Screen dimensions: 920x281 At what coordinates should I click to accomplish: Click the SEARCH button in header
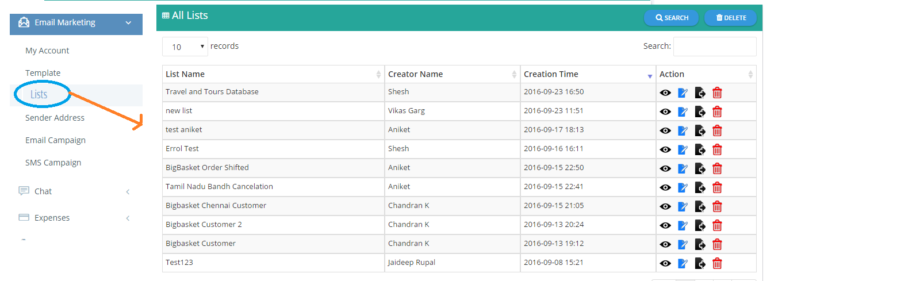[x=671, y=18]
